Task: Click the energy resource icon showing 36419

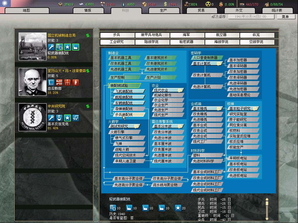Action: 61,4
